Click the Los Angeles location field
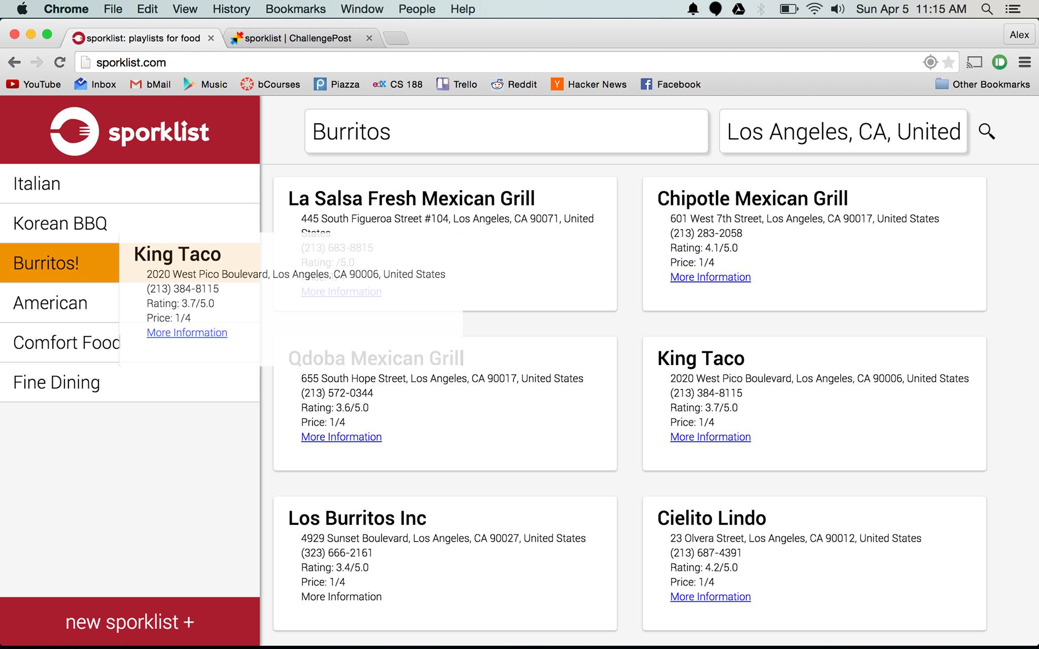The image size is (1039, 649). [843, 131]
